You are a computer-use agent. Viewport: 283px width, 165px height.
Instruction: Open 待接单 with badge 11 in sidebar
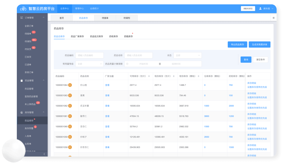28,34
